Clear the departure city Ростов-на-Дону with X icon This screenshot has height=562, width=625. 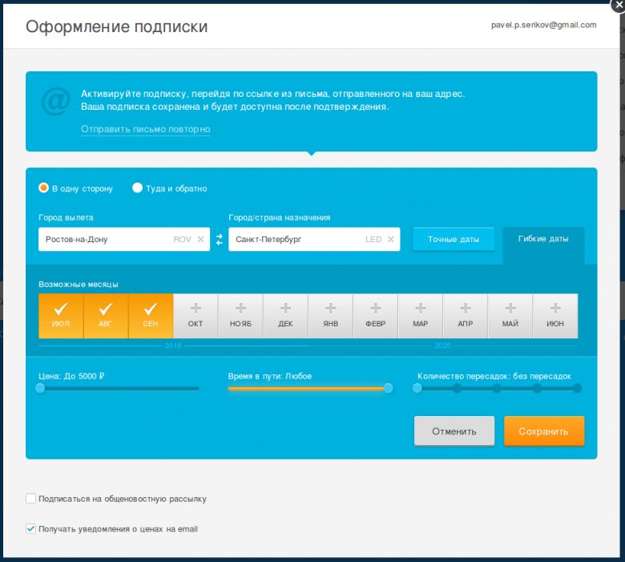pyautogui.click(x=200, y=239)
